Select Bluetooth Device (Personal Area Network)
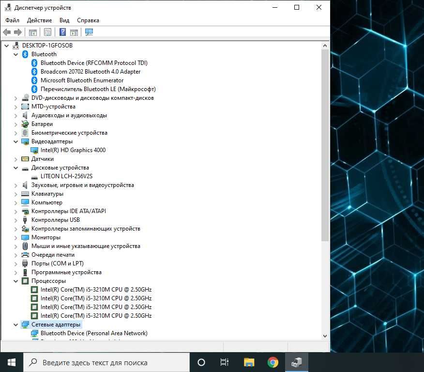The height and width of the screenshot is (372, 424). pos(94,333)
